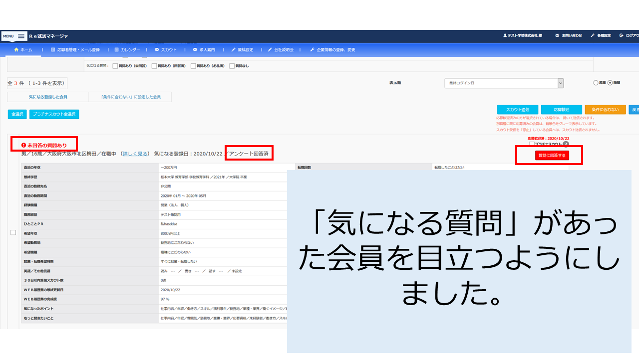Image resolution: width=639 pixels, height=359 pixels.
Task: Open the スカウト menu item
Action: tap(166, 50)
